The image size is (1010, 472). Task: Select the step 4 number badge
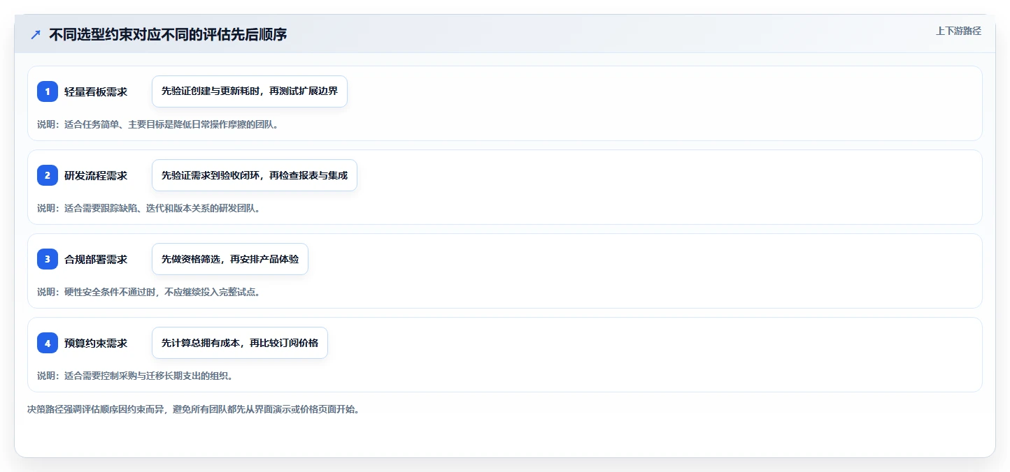(x=48, y=343)
